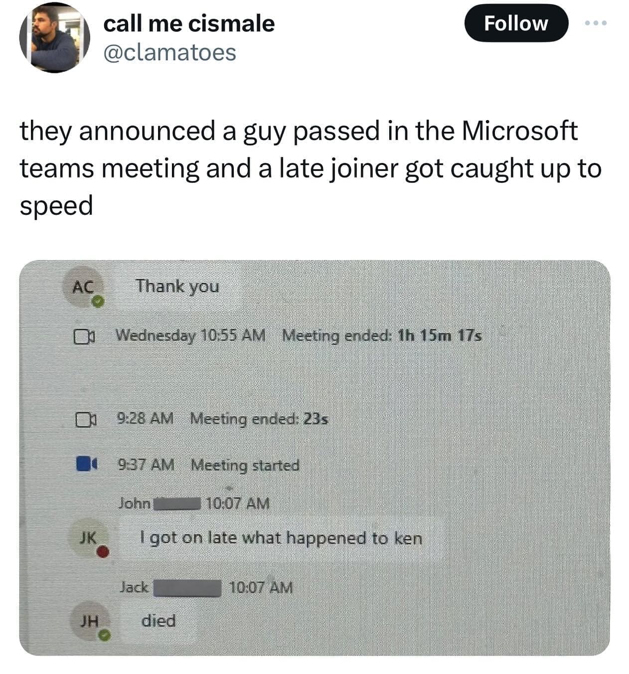Open the 'call me cismale' profile name
Viewport: 629px width, 674px height.
[189, 23]
